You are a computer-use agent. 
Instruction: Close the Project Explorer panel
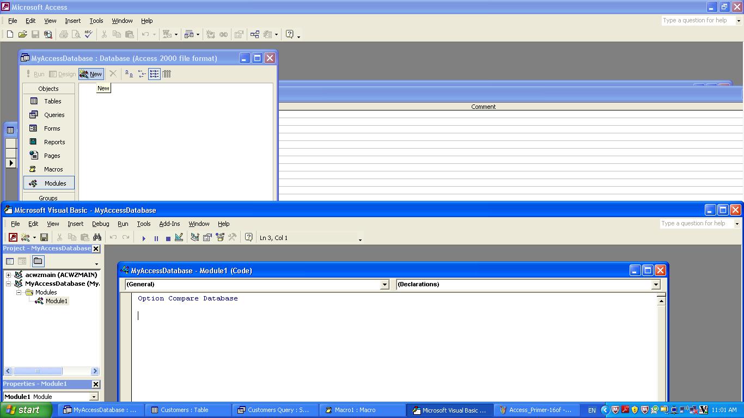(96, 249)
